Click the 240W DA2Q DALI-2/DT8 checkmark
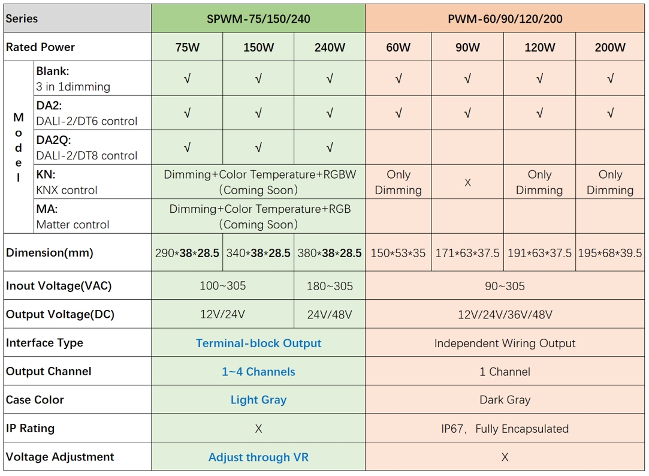649x476 pixels. point(330,147)
